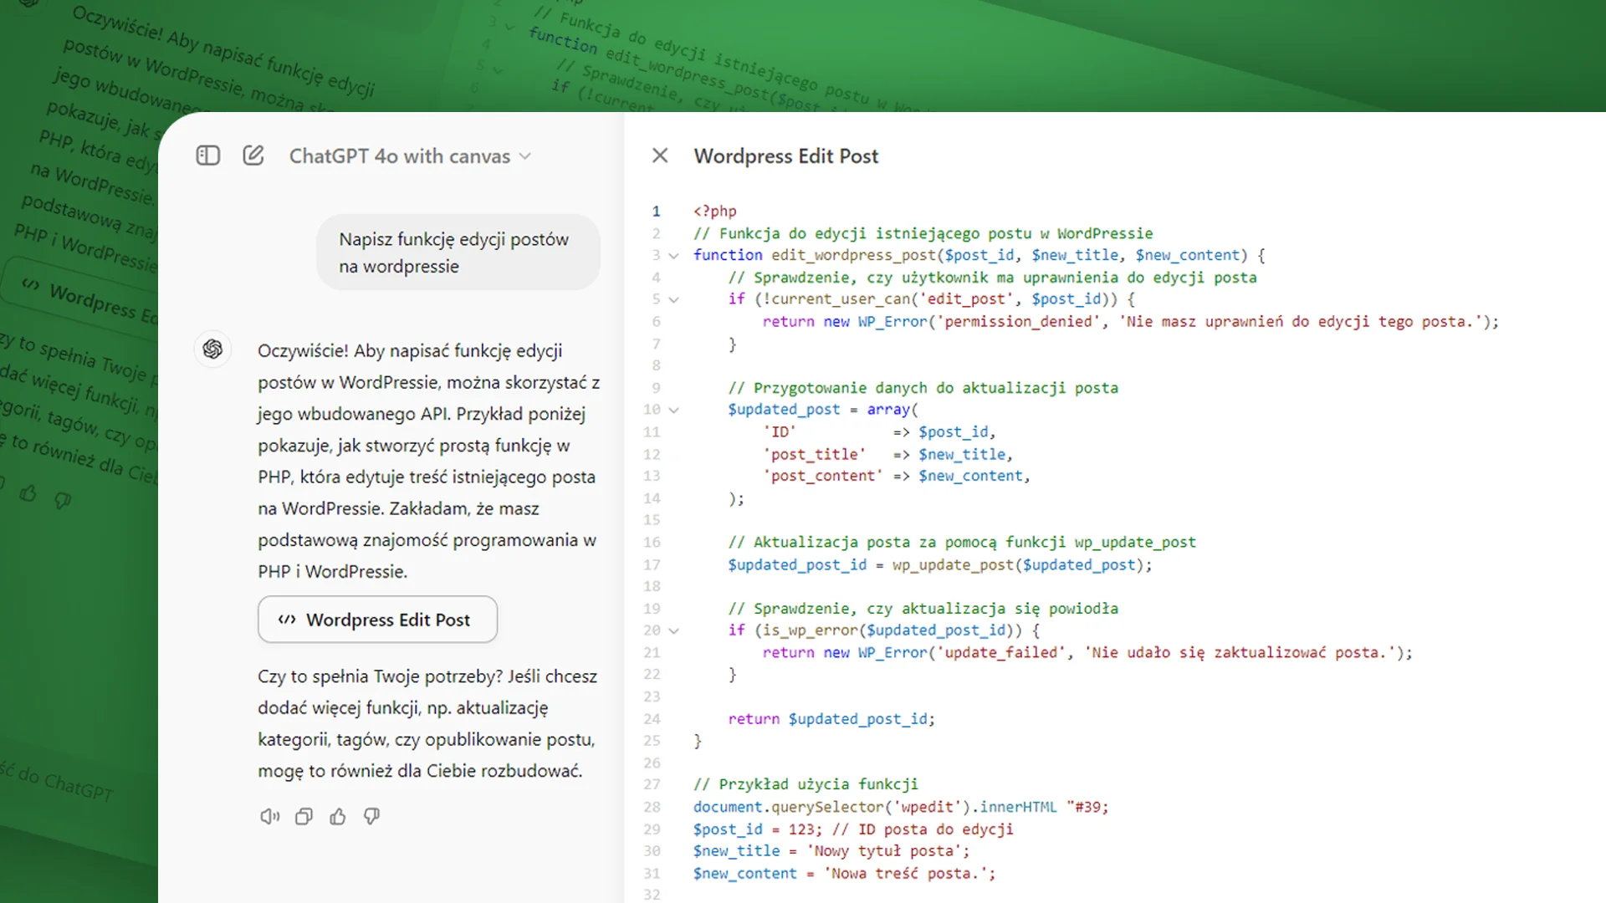The image size is (1606, 903).
Task: Click the '<?php' line in the code
Action: tap(715, 212)
